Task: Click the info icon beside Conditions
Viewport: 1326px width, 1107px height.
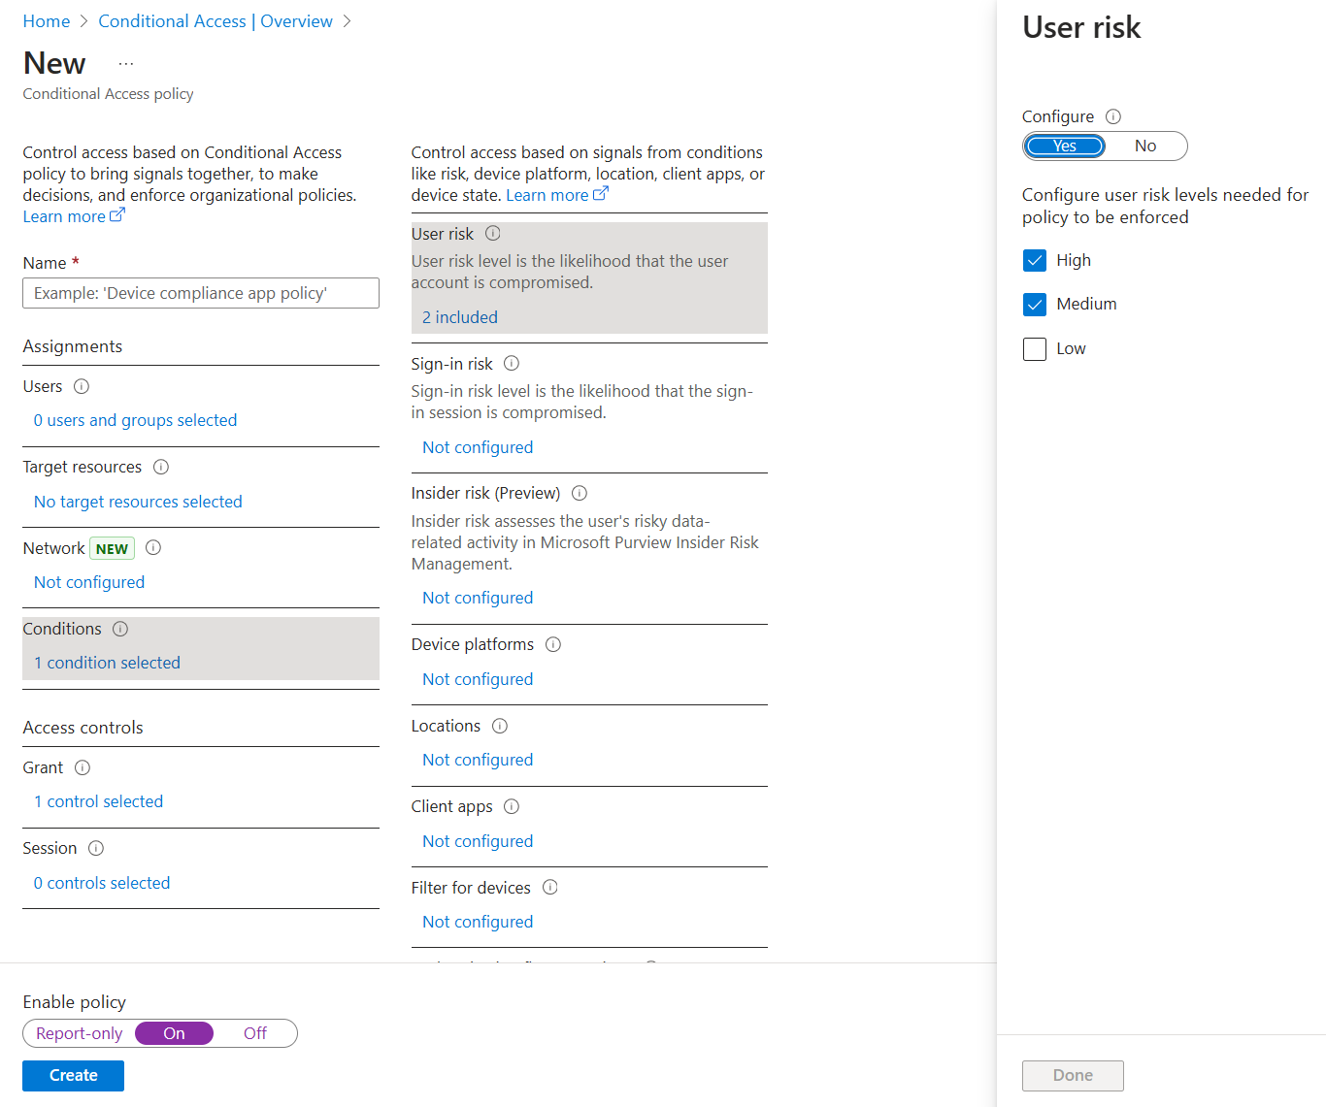Action: pyautogui.click(x=119, y=629)
